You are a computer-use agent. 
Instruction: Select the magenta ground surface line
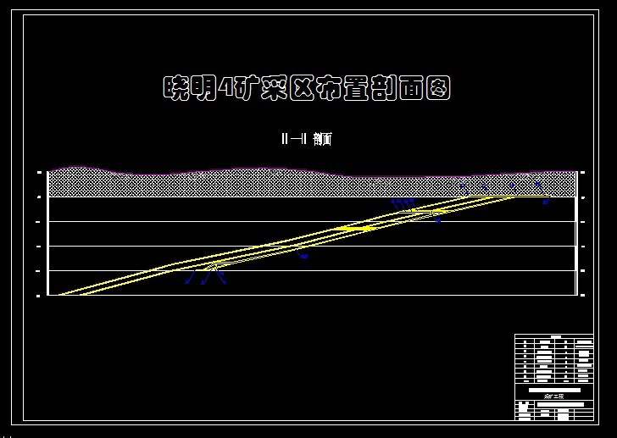click(312, 170)
